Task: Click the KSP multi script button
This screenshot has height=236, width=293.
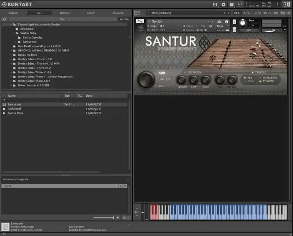Action: 276,13
